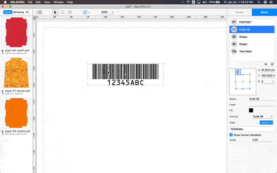Click the delete mark trash icon
This screenshot has height=173, width=277.
click(x=272, y=64)
